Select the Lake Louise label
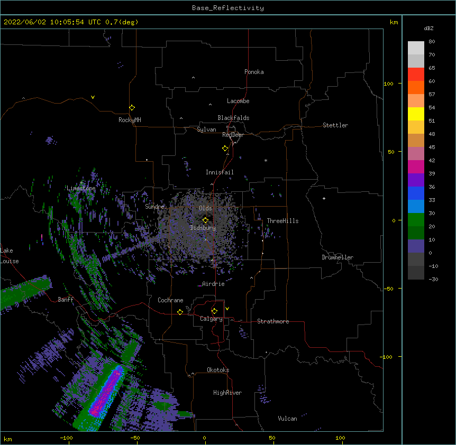 10,256
